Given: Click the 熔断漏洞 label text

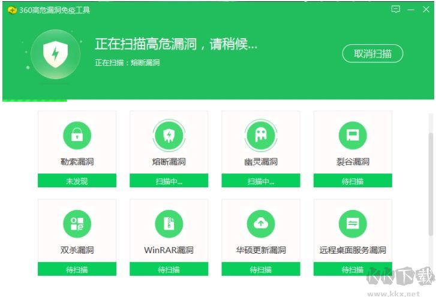Looking at the screenshot, I should [169, 162].
